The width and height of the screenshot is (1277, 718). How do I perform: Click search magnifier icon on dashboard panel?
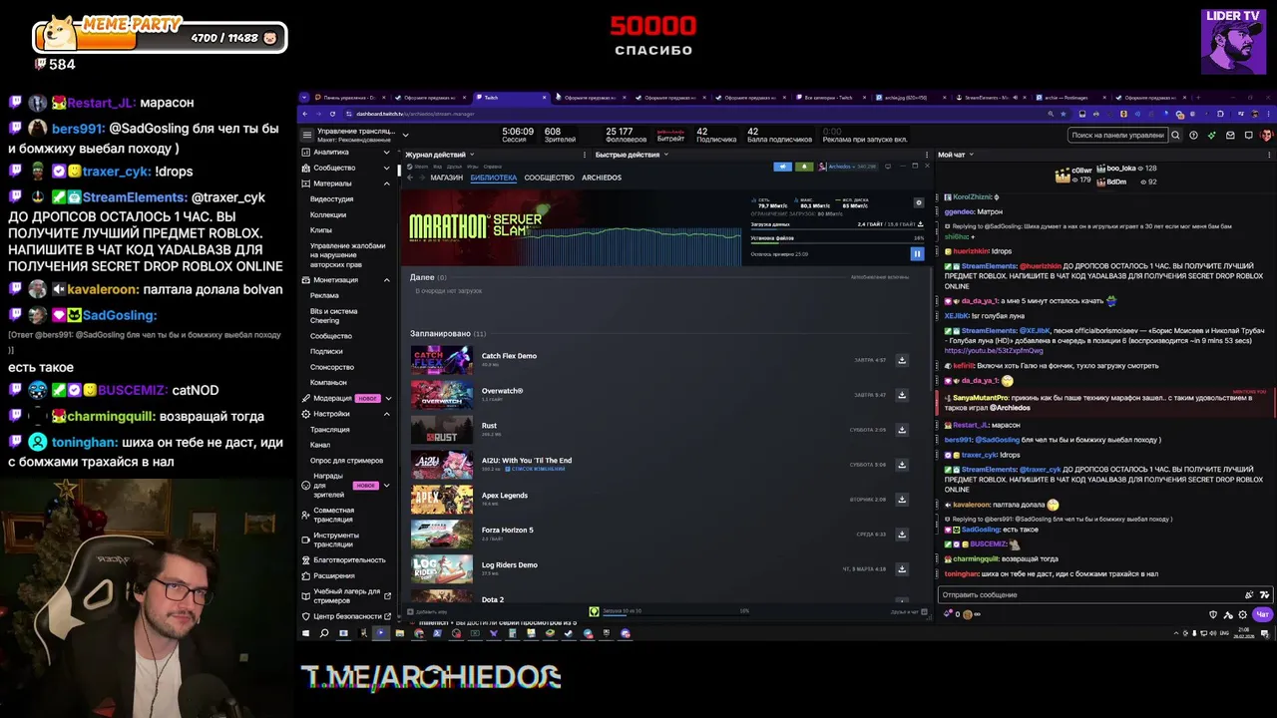(1175, 135)
